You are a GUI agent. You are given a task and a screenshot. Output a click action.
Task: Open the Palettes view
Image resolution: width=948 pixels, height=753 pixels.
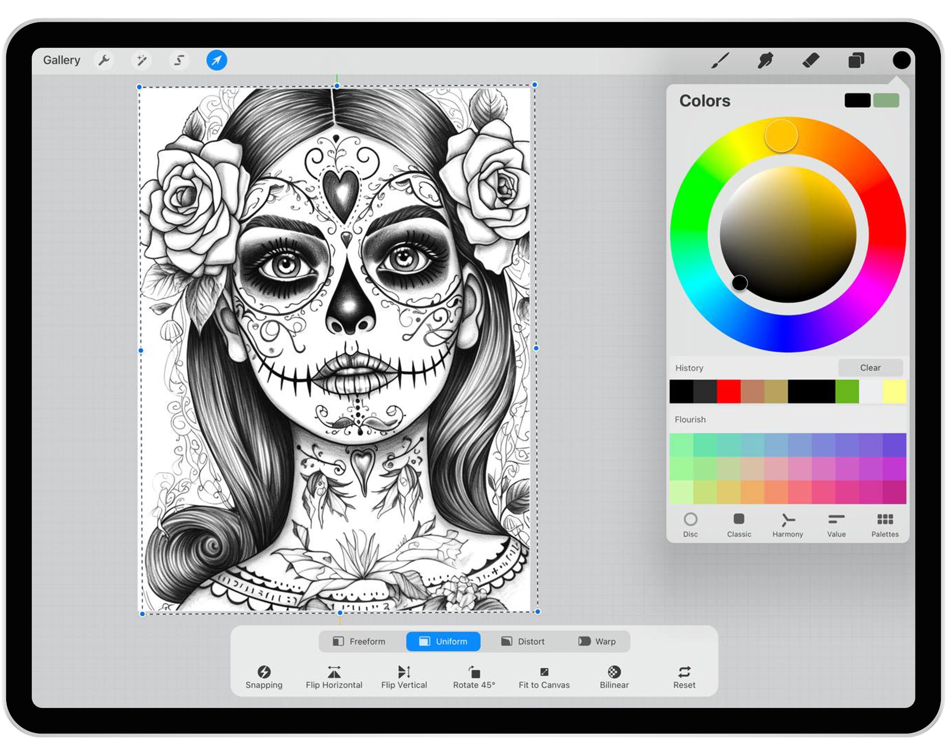tap(885, 524)
